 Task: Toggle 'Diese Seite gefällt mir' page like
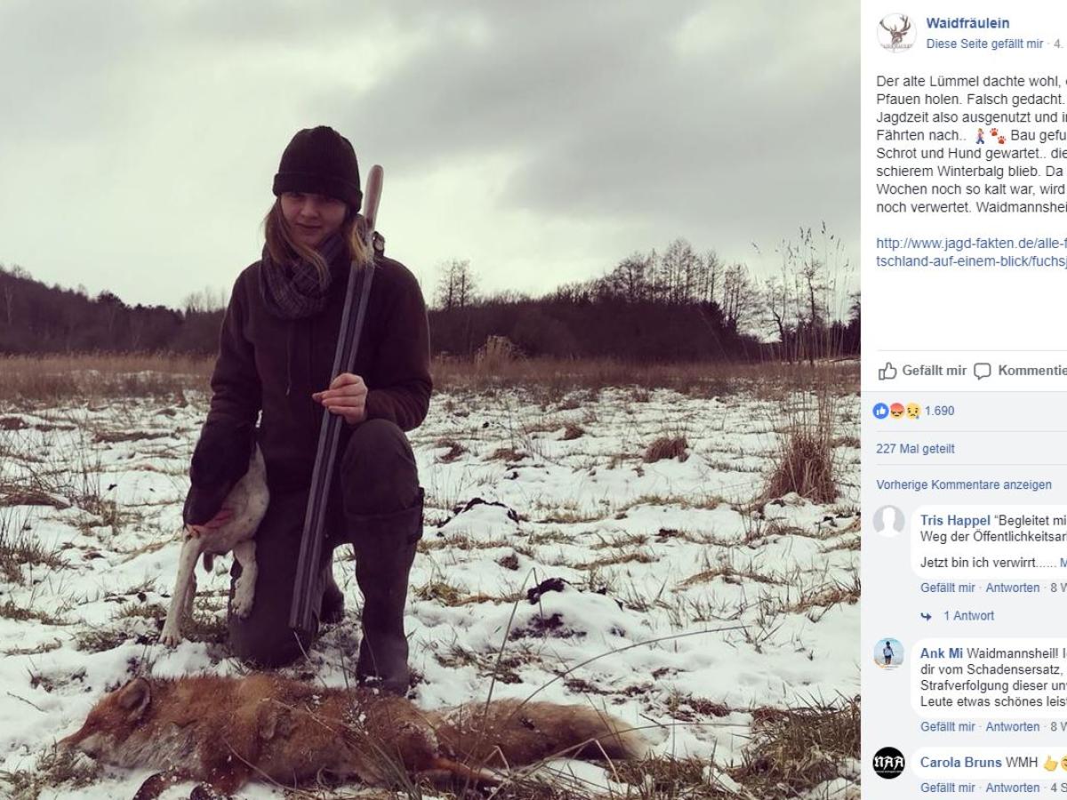(x=984, y=44)
